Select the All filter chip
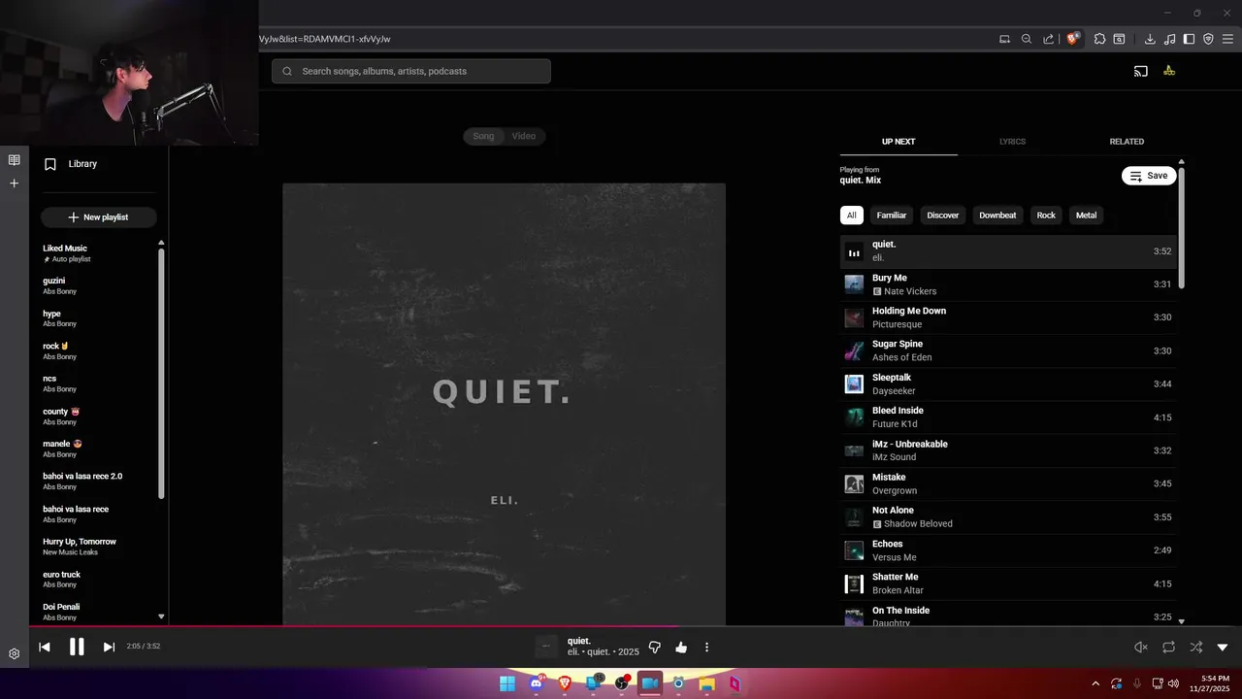This screenshot has height=699, width=1242. click(851, 216)
